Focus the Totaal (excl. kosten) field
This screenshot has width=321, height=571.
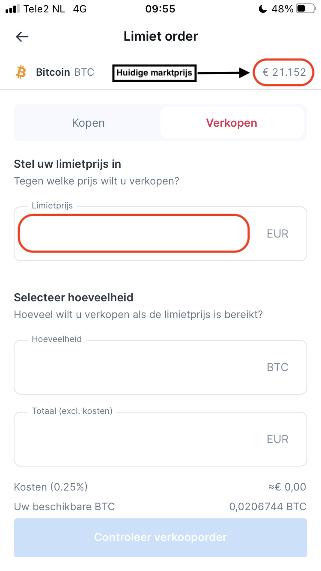160,439
